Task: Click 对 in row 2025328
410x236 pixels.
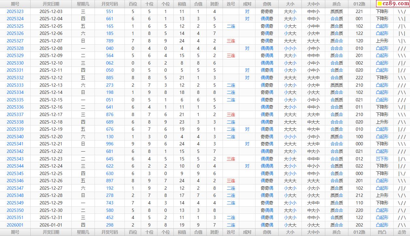Action: [x=247, y=48]
